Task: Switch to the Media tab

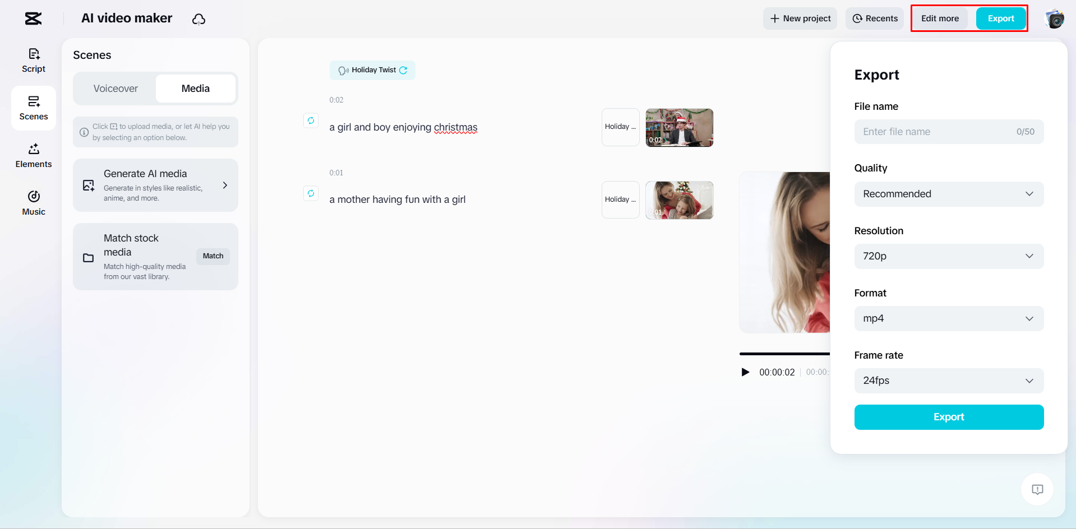Action: pos(196,89)
